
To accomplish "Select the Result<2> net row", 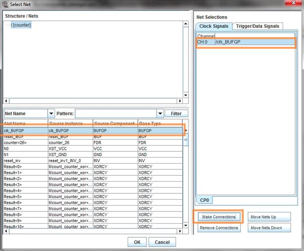I will click(x=93, y=179).
